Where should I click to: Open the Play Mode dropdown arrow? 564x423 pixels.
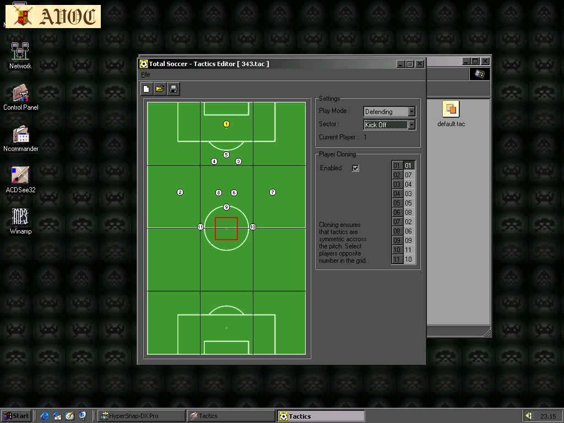[411, 111]
